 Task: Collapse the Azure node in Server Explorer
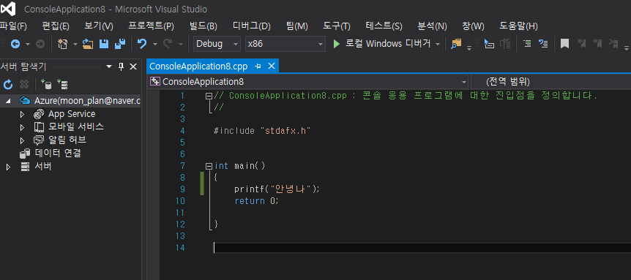pos(8,101)
